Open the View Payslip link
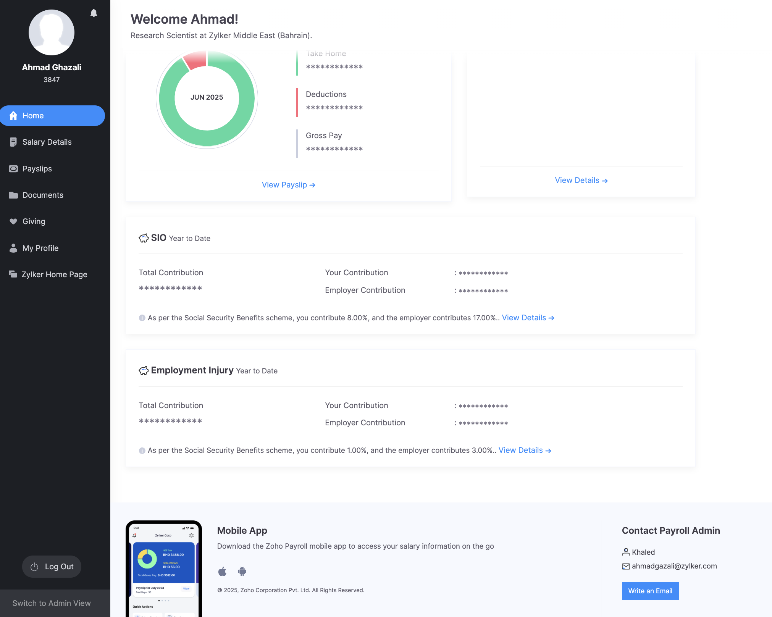The width and height of the screenshot is (772, 617). pyautogui.click(x=288, y=185)
